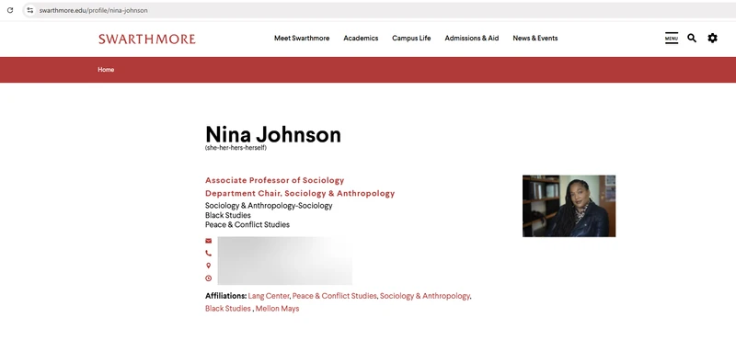This screenshot has height=340, width=736.
Task: Open the hamburger MENU icon
Action: pyautogui.click(x=672, y=39)
